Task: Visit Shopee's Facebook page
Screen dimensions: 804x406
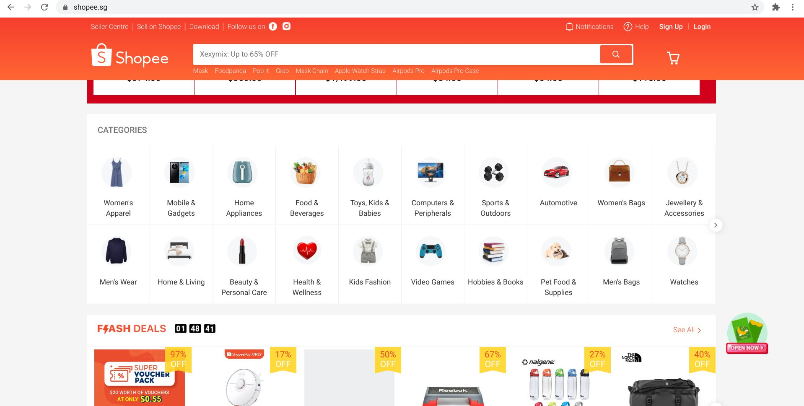Action: point(273,26)
